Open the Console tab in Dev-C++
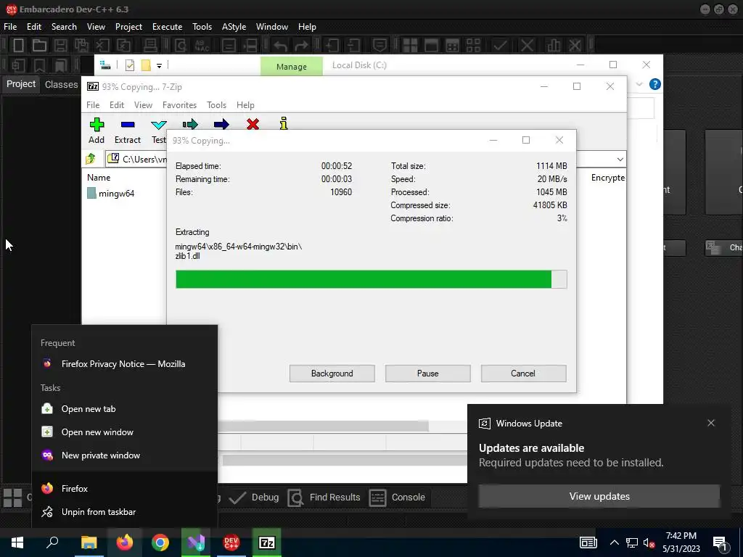 click(x=397, y=498)
